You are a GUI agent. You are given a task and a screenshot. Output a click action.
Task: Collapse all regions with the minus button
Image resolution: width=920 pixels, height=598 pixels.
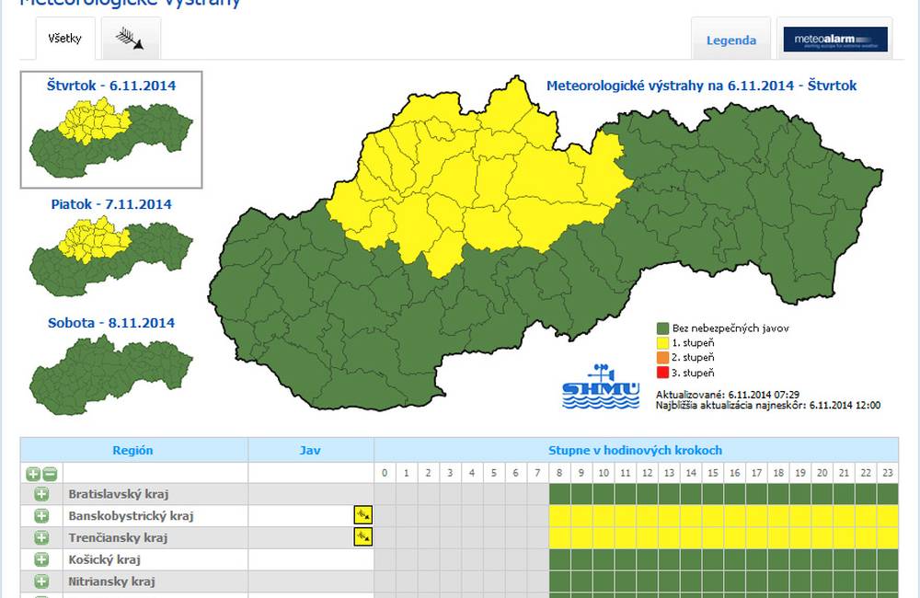tap(50, 474)
